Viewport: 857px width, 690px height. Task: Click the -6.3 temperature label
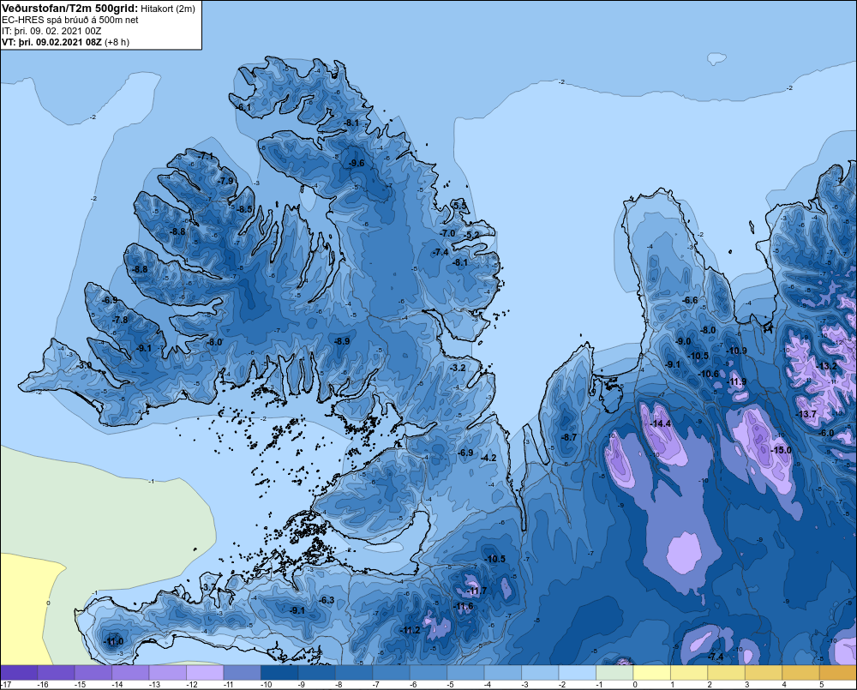coord(327,600)
